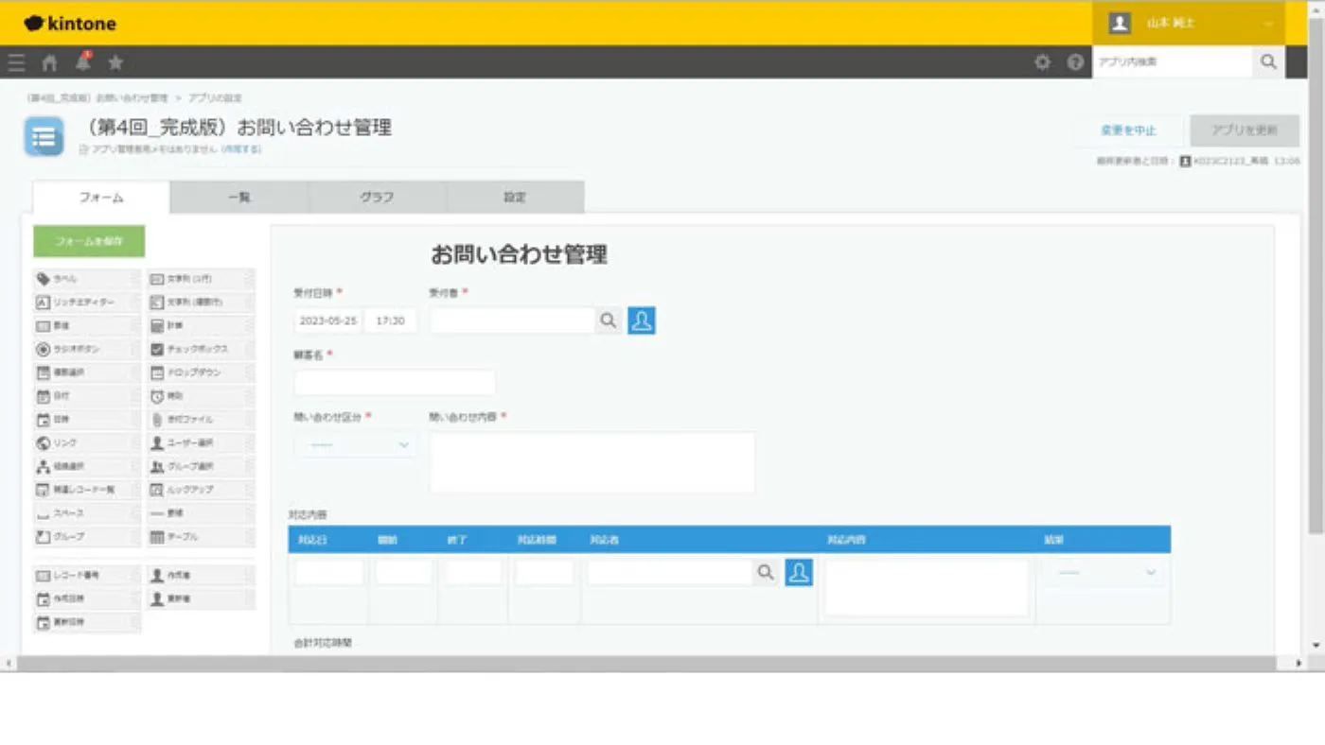The image size is (1325, 745).
Task: Click the home icon in the header
Action: click(x=49, y=62)
